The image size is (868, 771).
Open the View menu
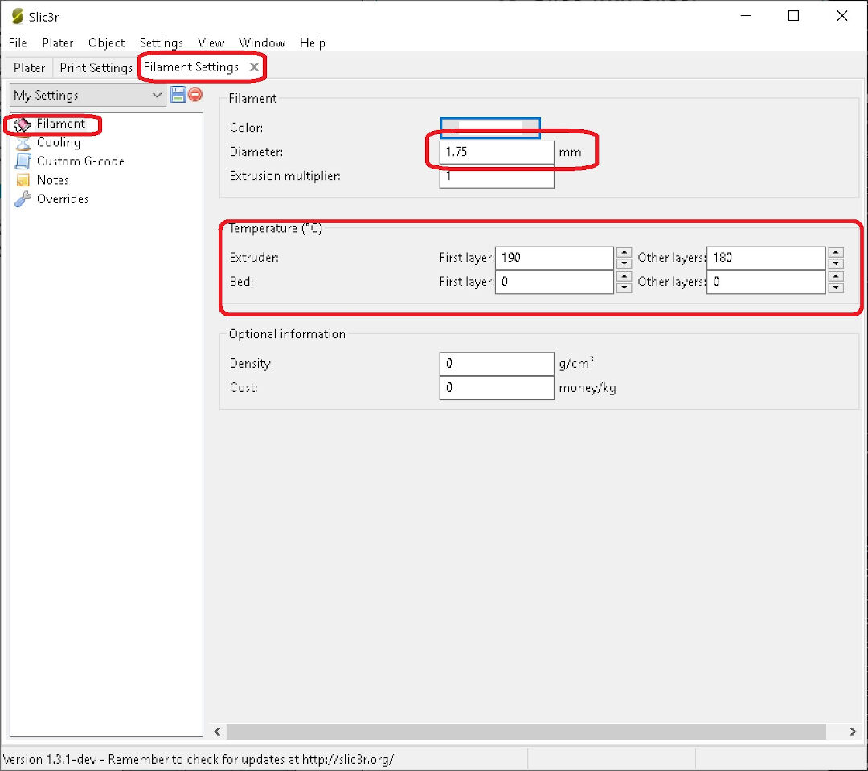211,43
